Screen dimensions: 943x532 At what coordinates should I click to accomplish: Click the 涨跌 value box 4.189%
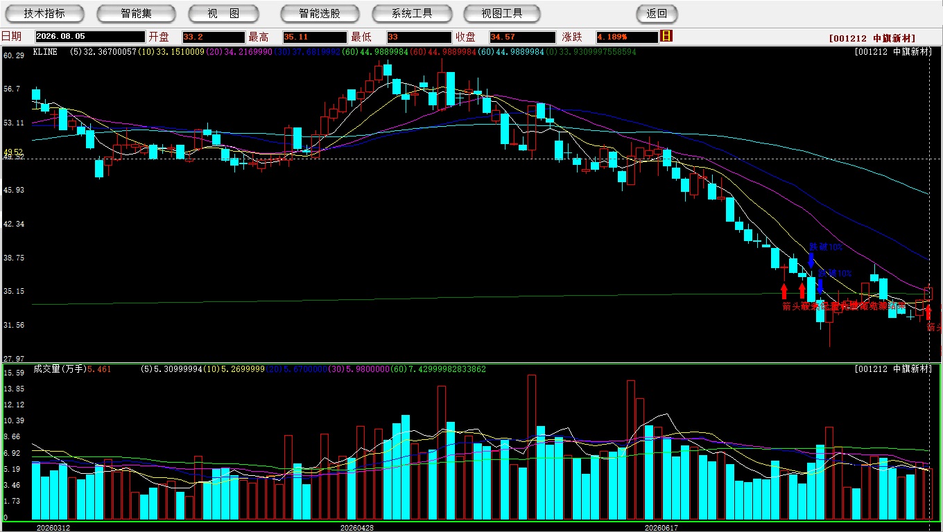(627, 37)
